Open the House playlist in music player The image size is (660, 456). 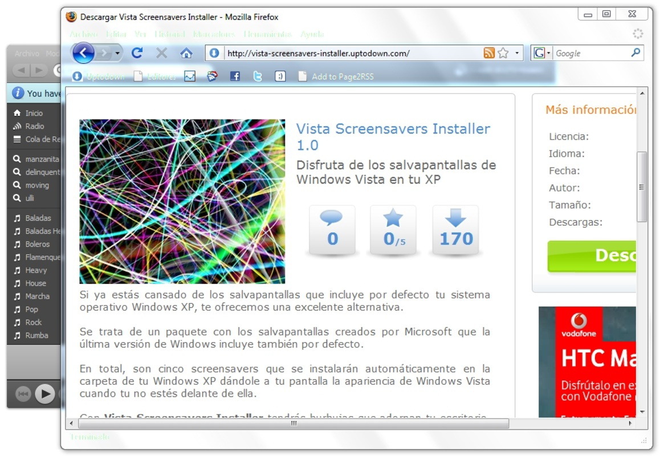[x=30, y=283]
